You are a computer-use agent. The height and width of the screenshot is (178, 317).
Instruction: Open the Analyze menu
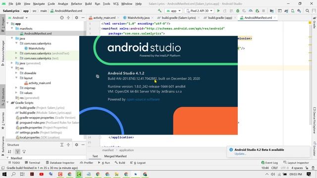pos(63,3)
